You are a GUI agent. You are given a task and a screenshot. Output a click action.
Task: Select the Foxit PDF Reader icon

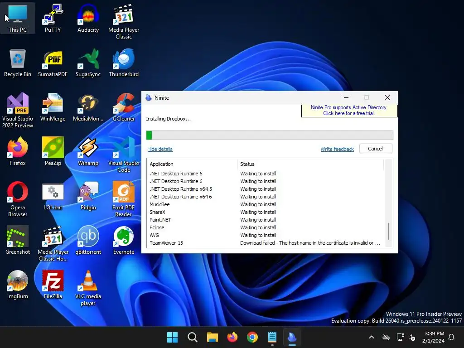click(x=124, y=199)
